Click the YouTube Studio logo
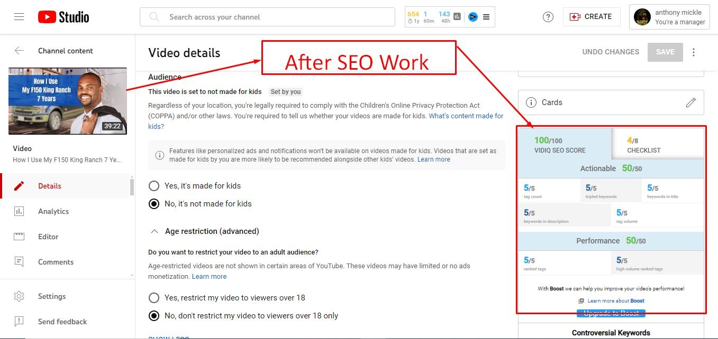 (x=63, y=17)
